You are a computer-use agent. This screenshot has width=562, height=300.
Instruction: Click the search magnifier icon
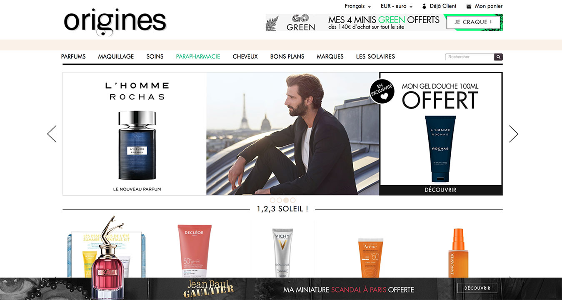[x=498, y=57]
